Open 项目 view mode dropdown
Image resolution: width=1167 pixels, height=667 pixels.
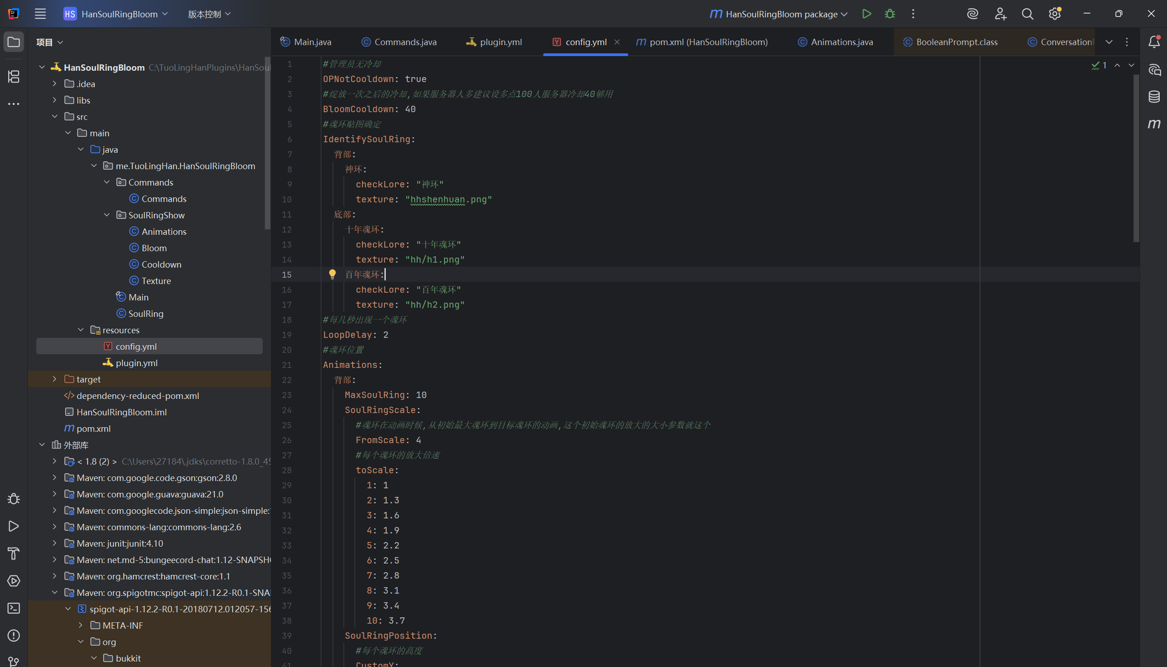pos(50,42)
